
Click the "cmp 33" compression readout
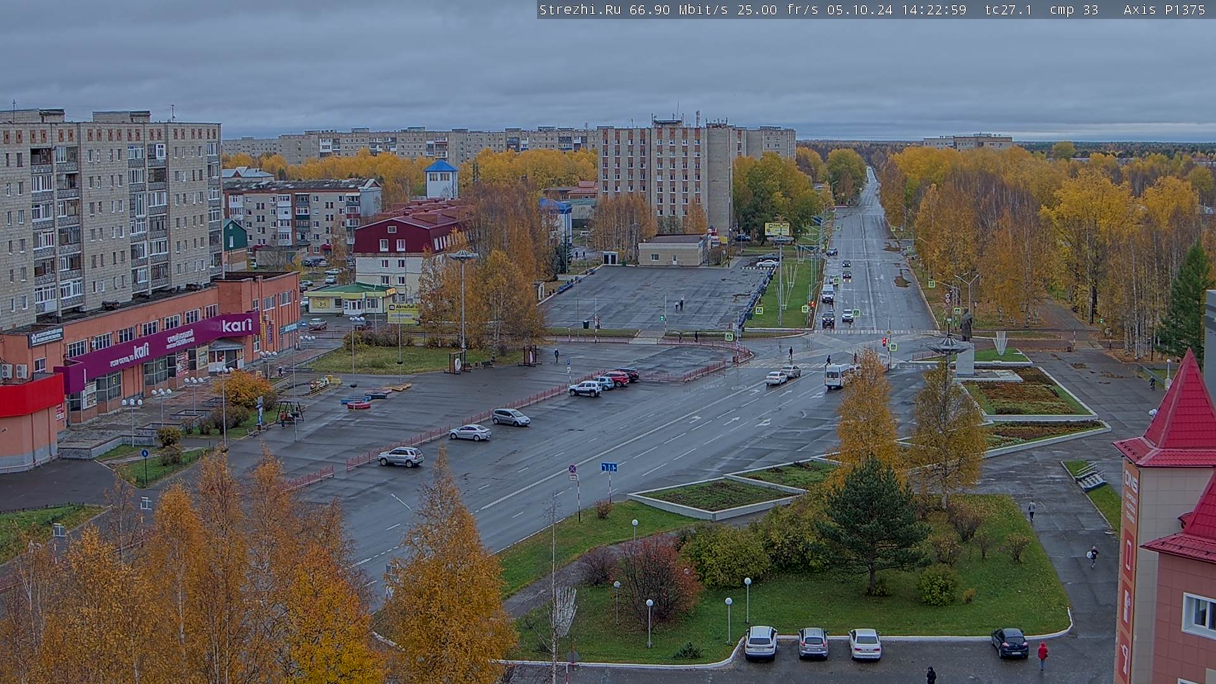pos(1074,9)
